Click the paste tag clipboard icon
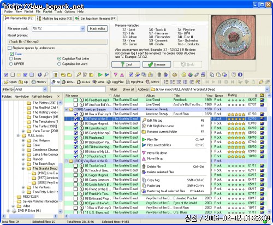The image size is (273, 225). 218,75
